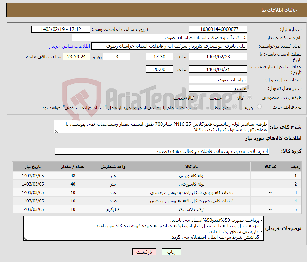Select the کالا/خدمت radio button
Image resolution: width=307 pixels, height=262 pixels.
(200, 97)
